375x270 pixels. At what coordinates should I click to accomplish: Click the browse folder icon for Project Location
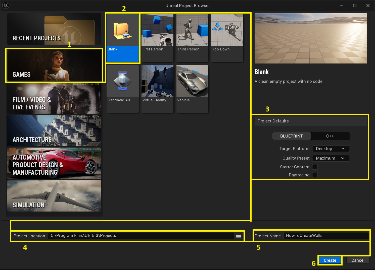239,236
